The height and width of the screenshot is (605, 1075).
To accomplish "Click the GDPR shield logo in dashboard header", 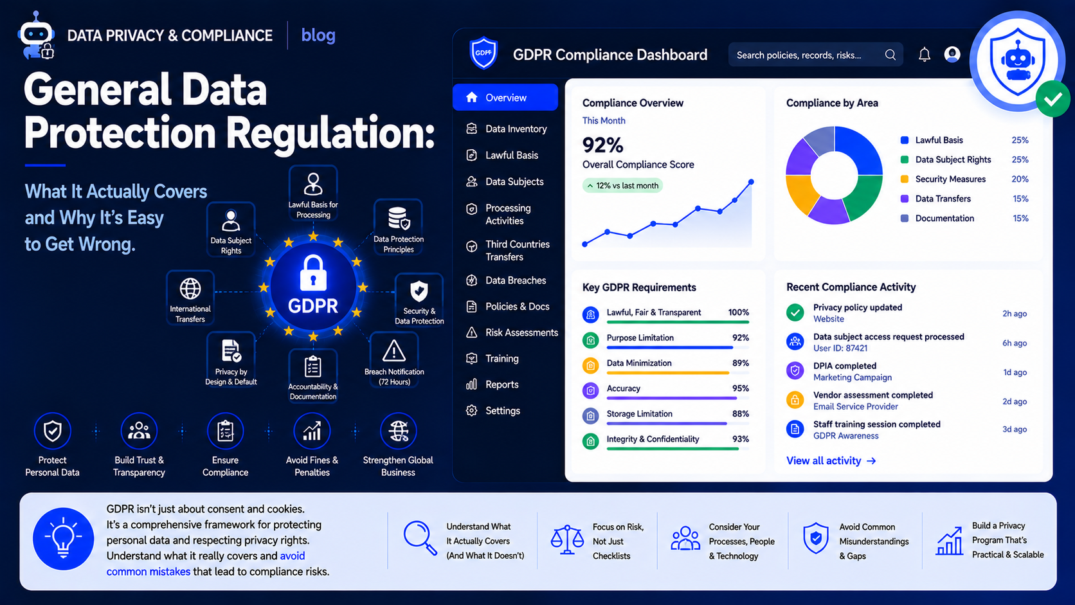I will (x=483, y=53).
